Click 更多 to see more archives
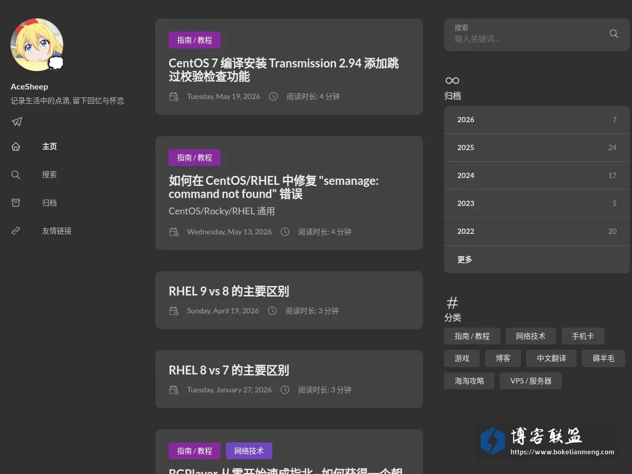Screen dimensions: 632x474 tap(537, 259)
